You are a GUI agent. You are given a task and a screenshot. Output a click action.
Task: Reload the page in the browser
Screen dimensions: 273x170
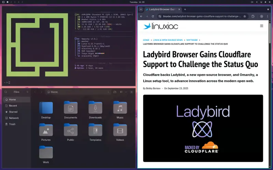[x=153, y=16]
